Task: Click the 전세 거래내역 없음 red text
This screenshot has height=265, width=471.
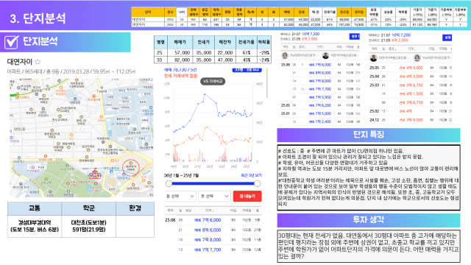Action: coord(180,76)
